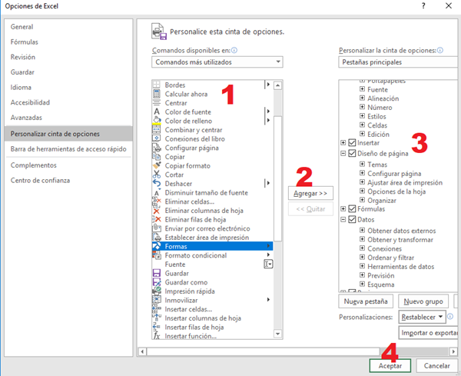Select the Deshacer undo icon
This screenshot has width=461, height=376.
coord(157,184)
